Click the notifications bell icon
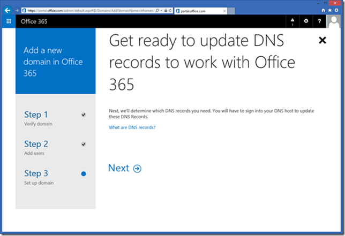This screenshot has width=345, height=236. (x=292, y=21)
